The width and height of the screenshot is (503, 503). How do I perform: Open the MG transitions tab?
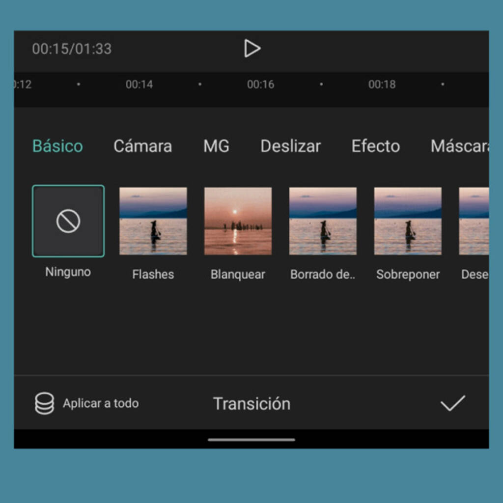pos(216,146)
